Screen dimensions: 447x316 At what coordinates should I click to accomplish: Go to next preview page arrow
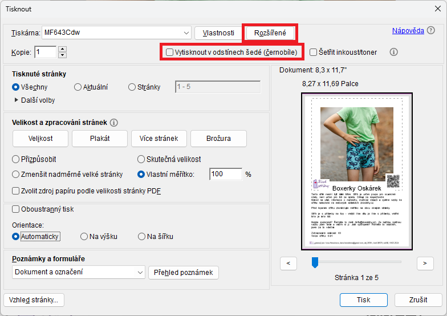click(425, 263)
